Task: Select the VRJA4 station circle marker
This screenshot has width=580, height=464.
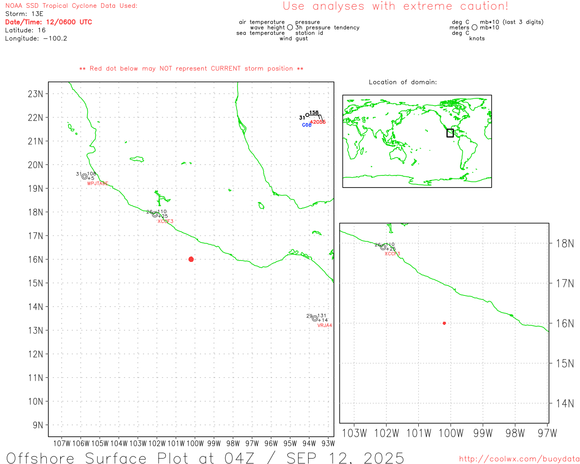Action: coord(315,319)
